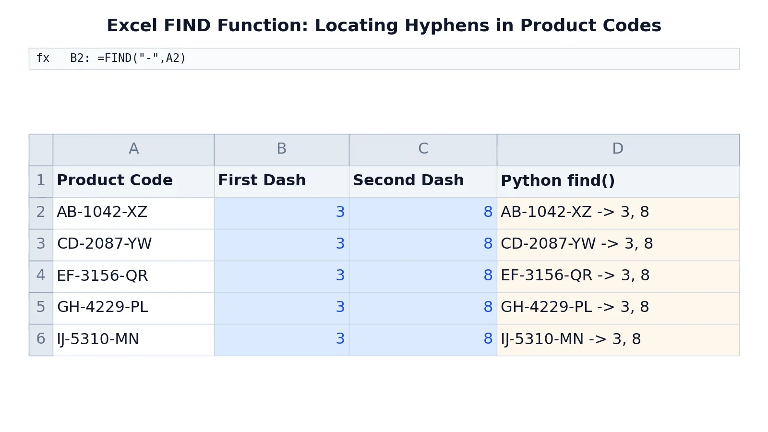Select Second Dash value 8 in row 6

(x=423, y=340)
